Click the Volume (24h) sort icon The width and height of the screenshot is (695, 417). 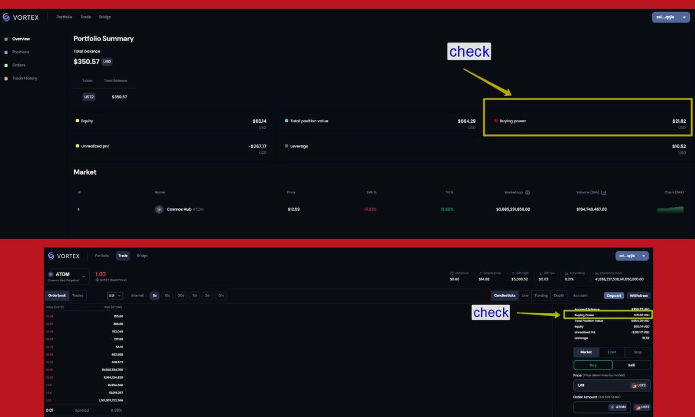tap(604, 192)
